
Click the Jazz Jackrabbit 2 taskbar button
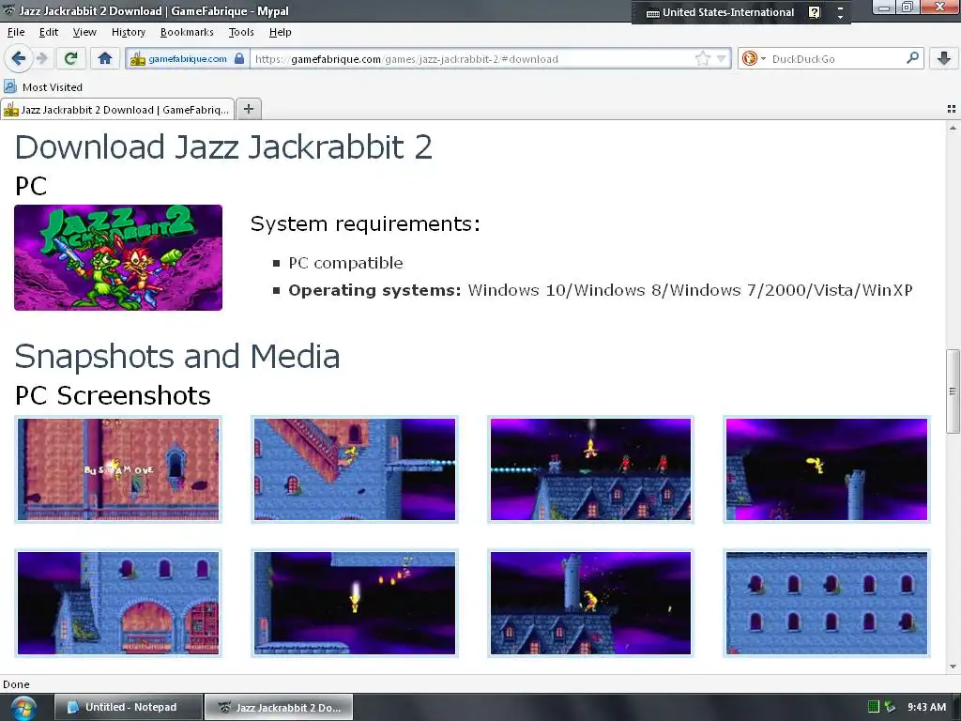click(x=279, y=707)
